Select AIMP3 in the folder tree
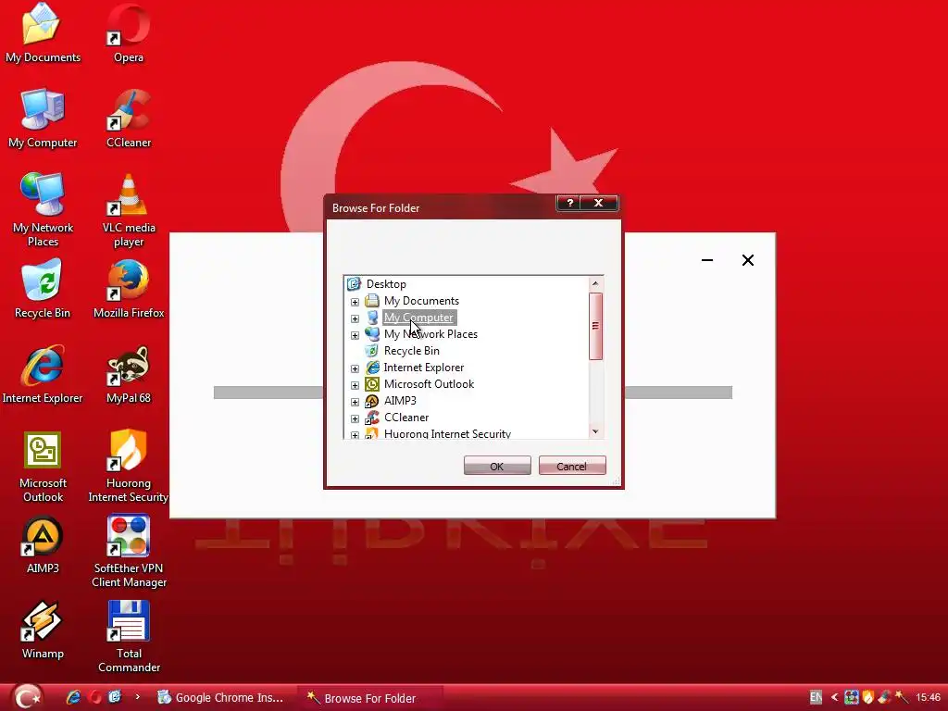948x711 pixels. [x=400, y=400]
